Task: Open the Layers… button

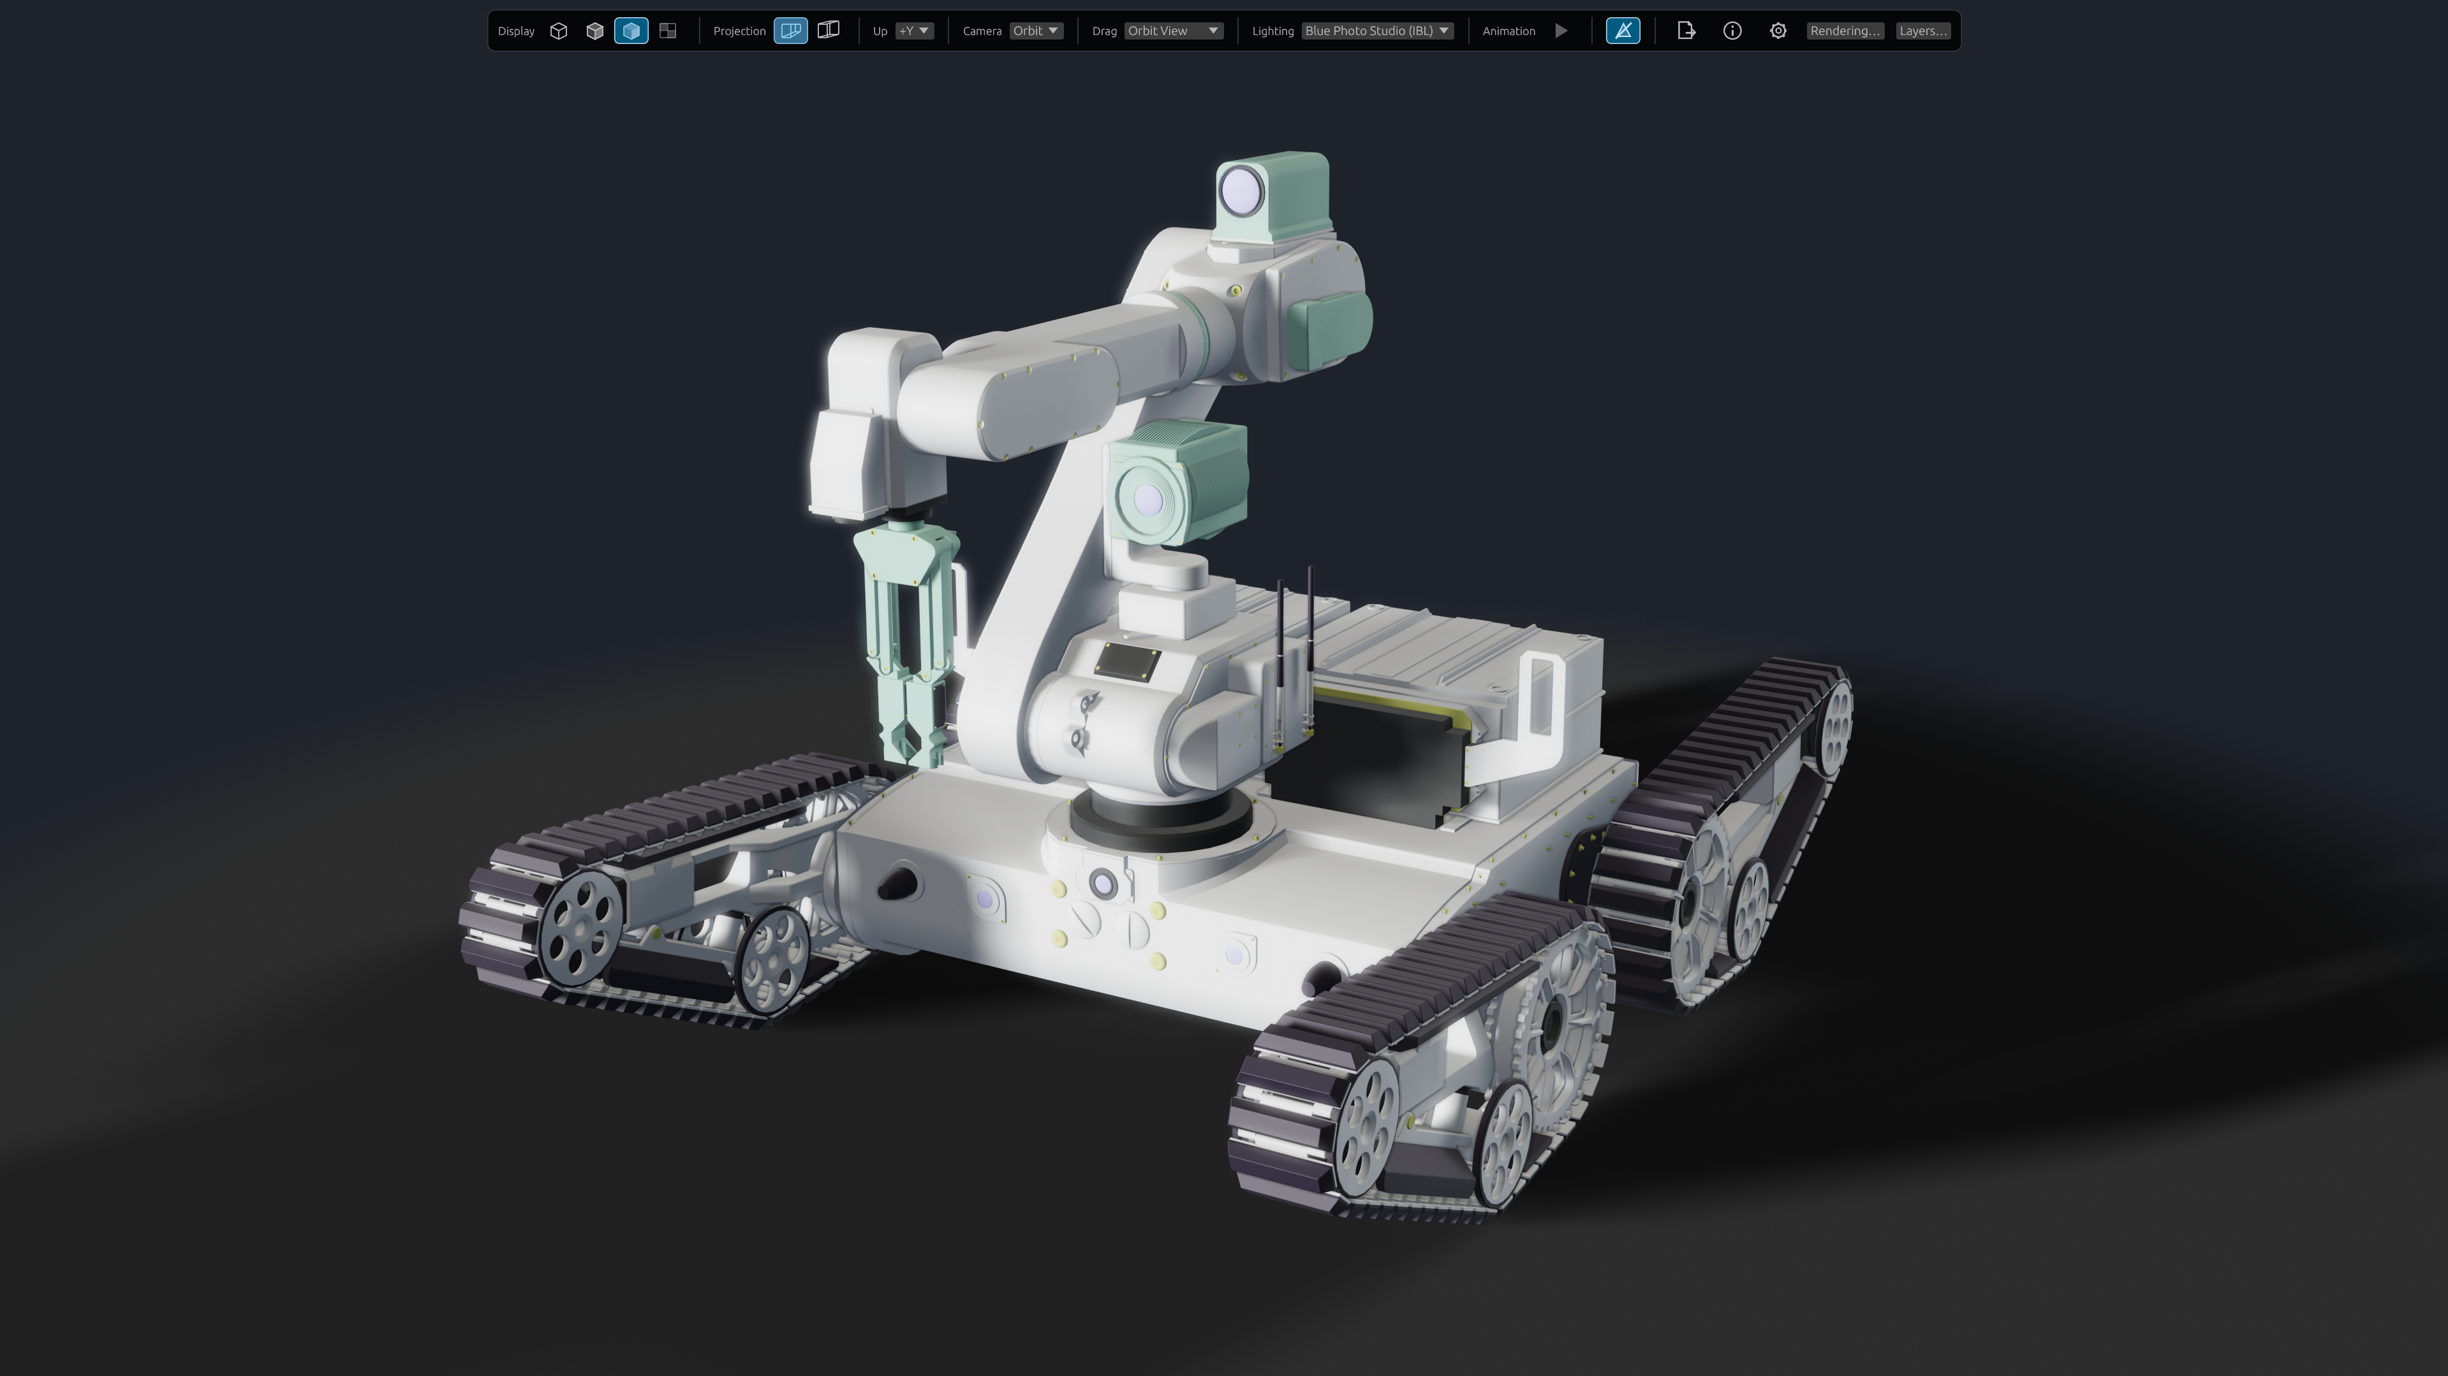Action: (1924, 31)
